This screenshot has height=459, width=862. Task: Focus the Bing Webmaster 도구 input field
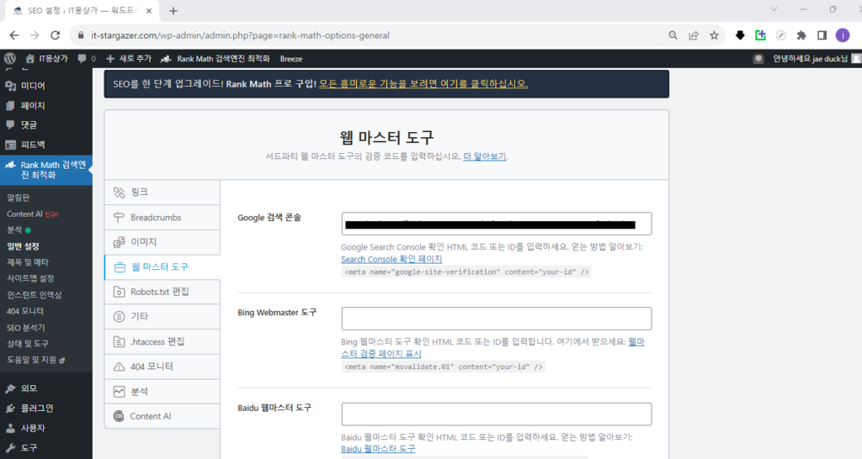point(497,319)
